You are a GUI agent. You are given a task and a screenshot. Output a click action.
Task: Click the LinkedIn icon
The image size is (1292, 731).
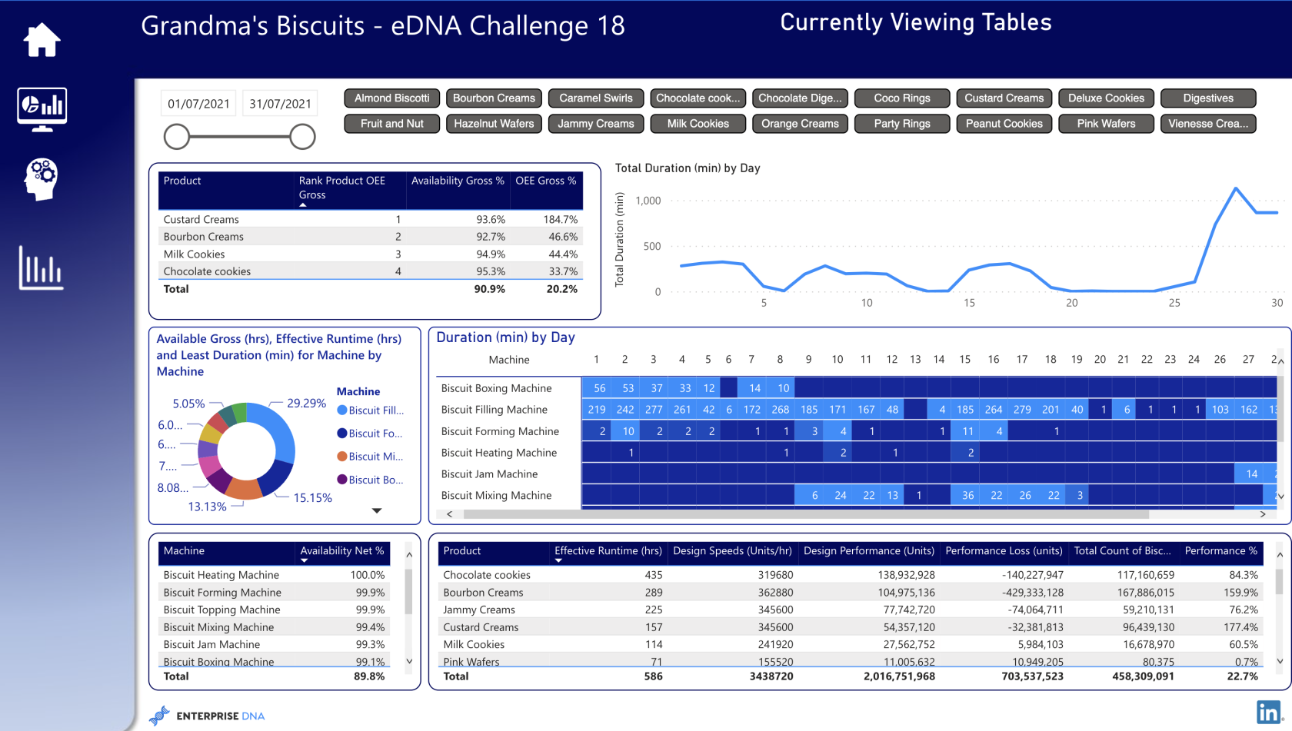click(x=1269, y=712)
